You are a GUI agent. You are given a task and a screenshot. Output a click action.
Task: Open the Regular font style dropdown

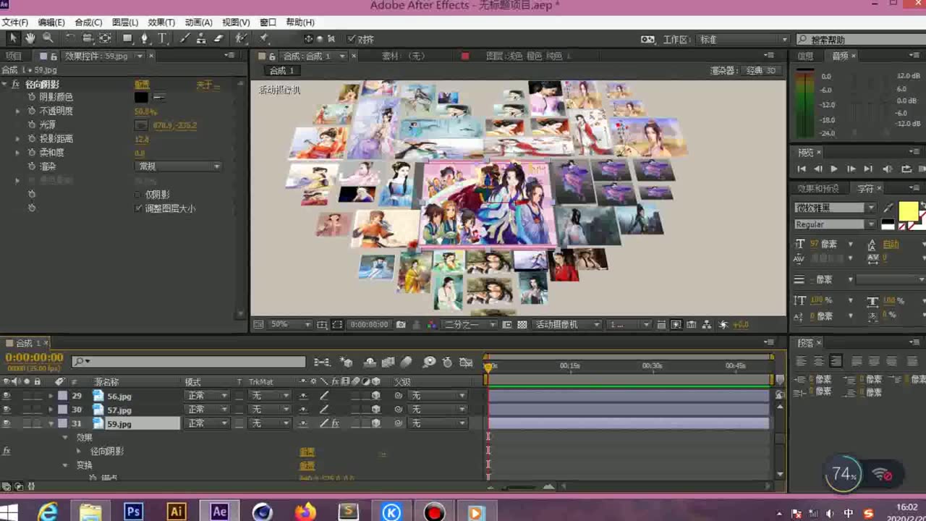point(836,224)
